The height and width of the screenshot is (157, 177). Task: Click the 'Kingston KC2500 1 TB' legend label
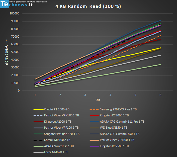tap(114, 146)
